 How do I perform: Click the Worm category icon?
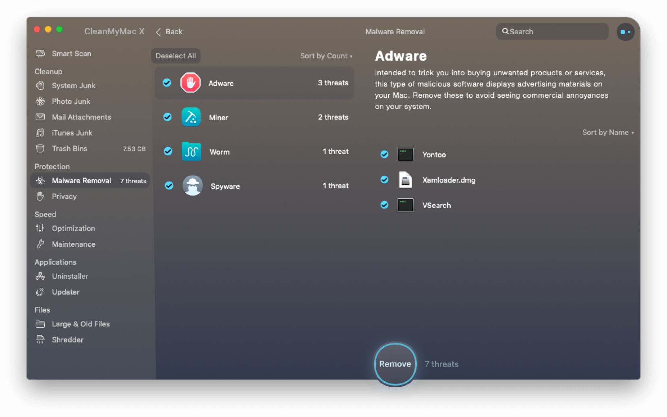191,152
